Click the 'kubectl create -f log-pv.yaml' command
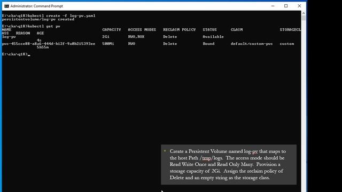The width and height of the screenshot is (342, 192). tap(61, 15)
